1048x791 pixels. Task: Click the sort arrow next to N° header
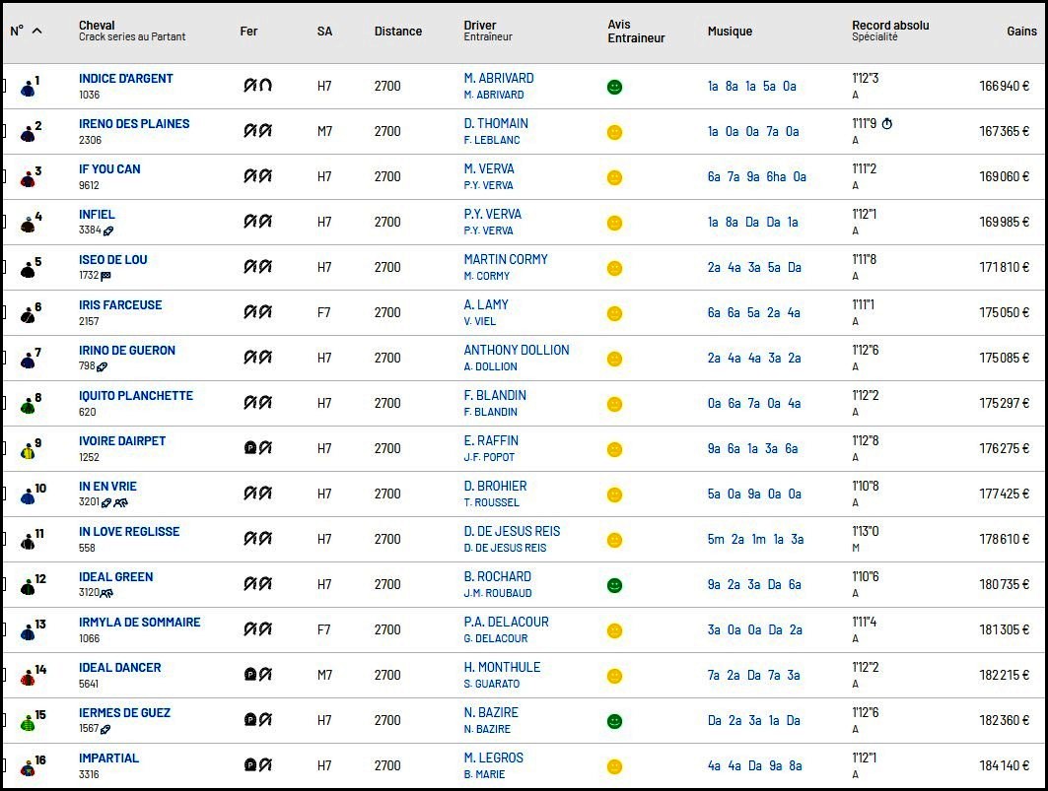click(x=37, y=31)
